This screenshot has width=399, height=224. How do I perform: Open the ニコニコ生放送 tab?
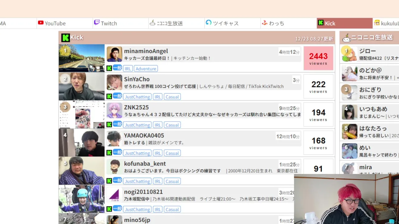pyautogui.click(x=176, y=23)
